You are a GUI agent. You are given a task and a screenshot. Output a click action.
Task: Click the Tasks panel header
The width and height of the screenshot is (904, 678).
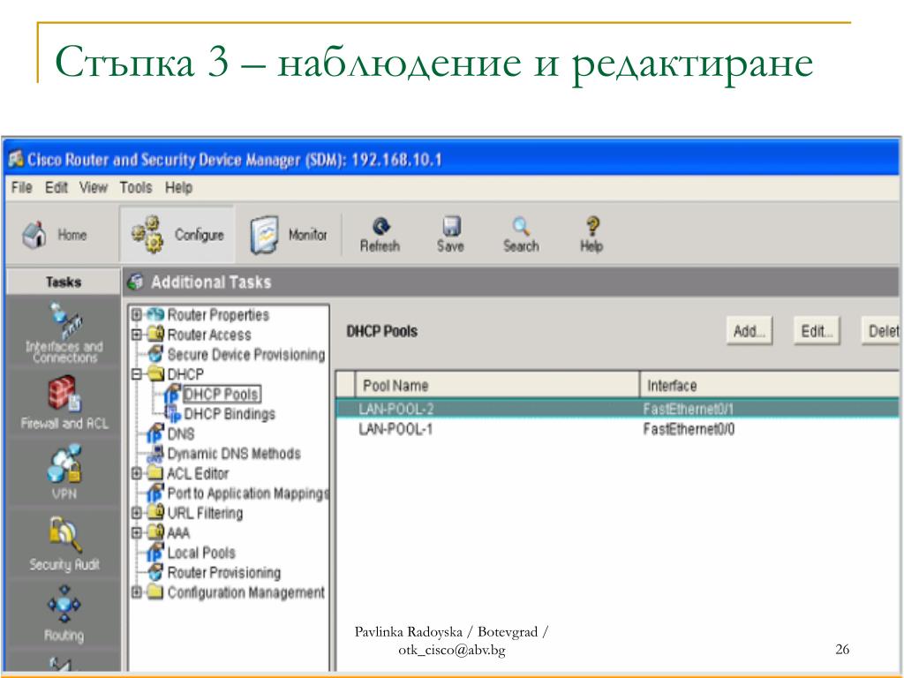point(64,282)
